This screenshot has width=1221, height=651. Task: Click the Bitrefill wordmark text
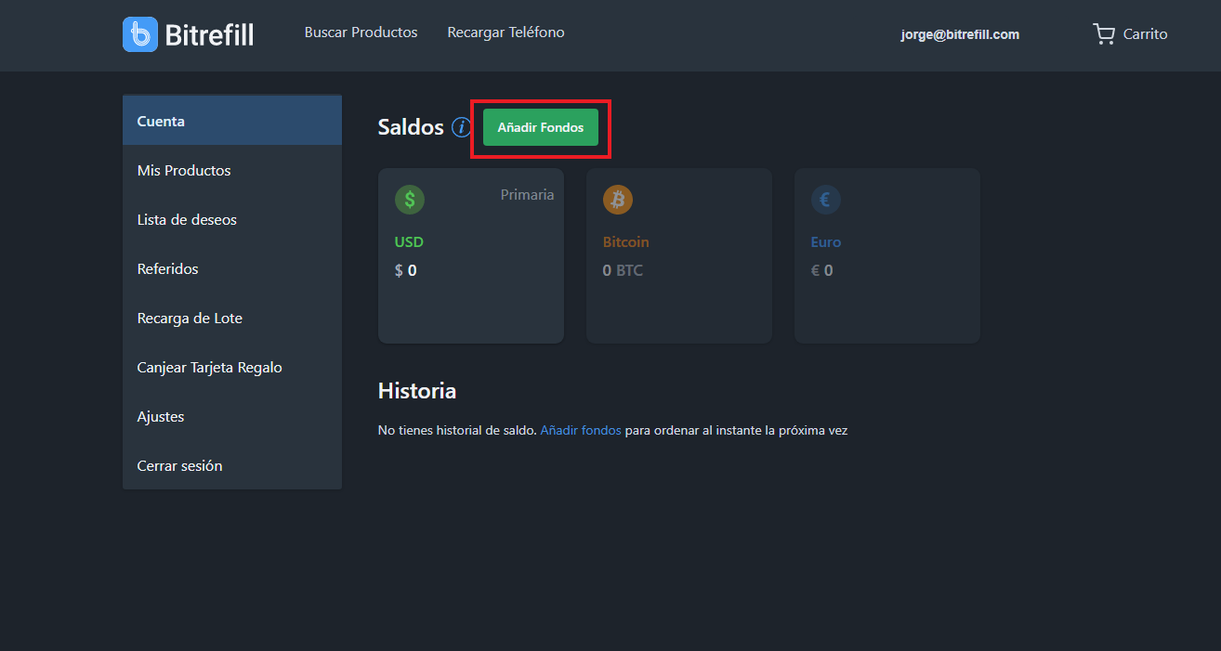209,35
